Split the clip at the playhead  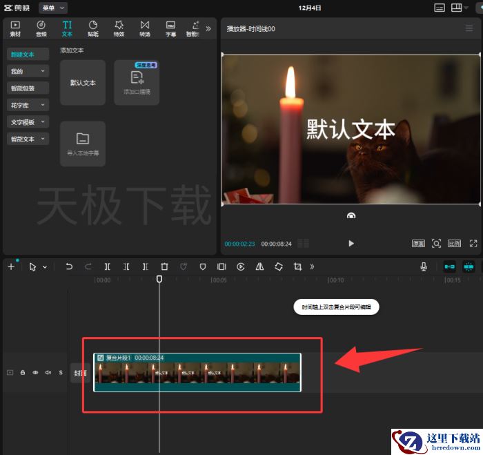point(107,267)
